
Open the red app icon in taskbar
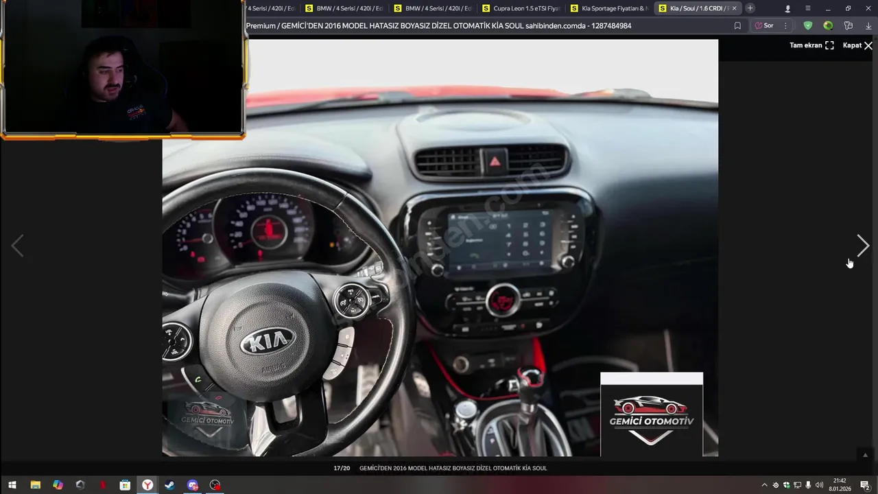(x=103, y=485)
